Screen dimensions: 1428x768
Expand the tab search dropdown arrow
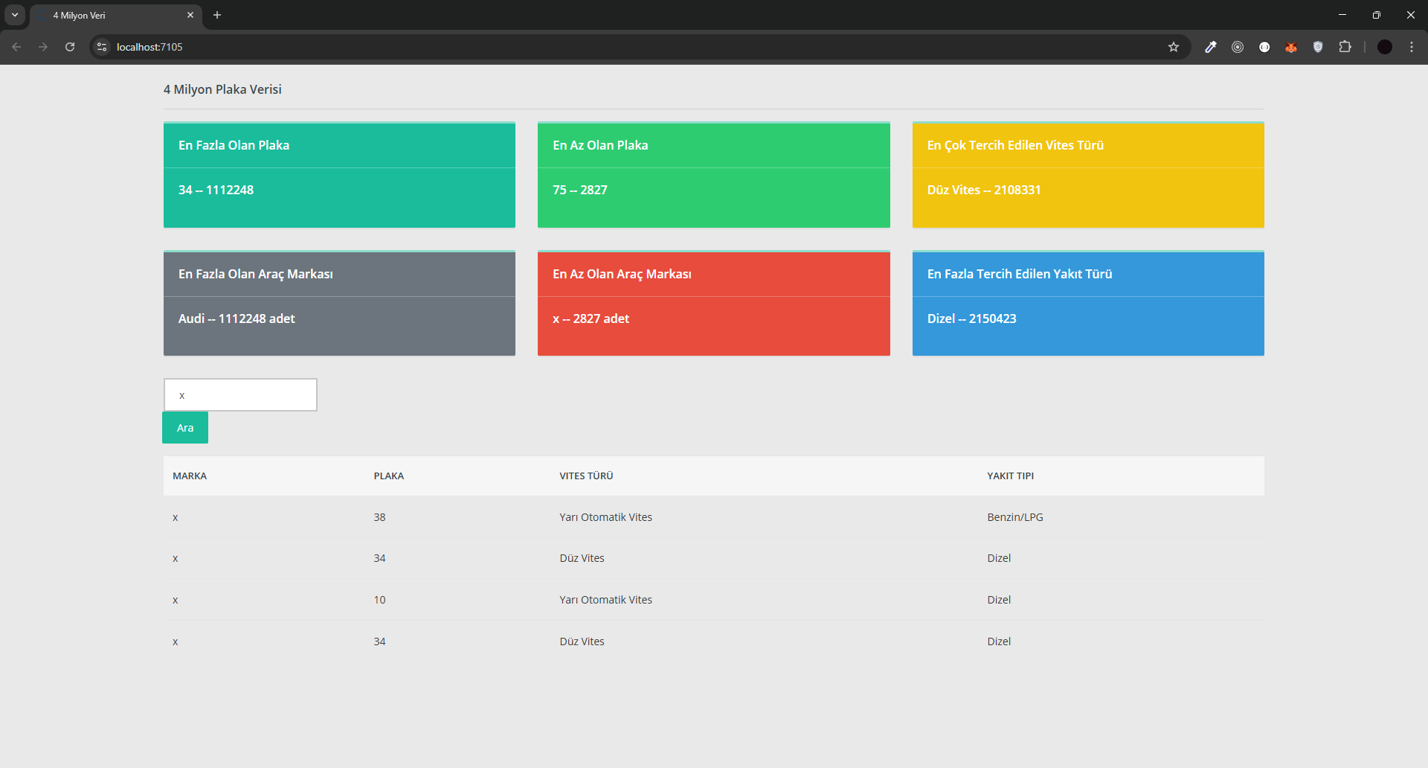tap(15, 15)
